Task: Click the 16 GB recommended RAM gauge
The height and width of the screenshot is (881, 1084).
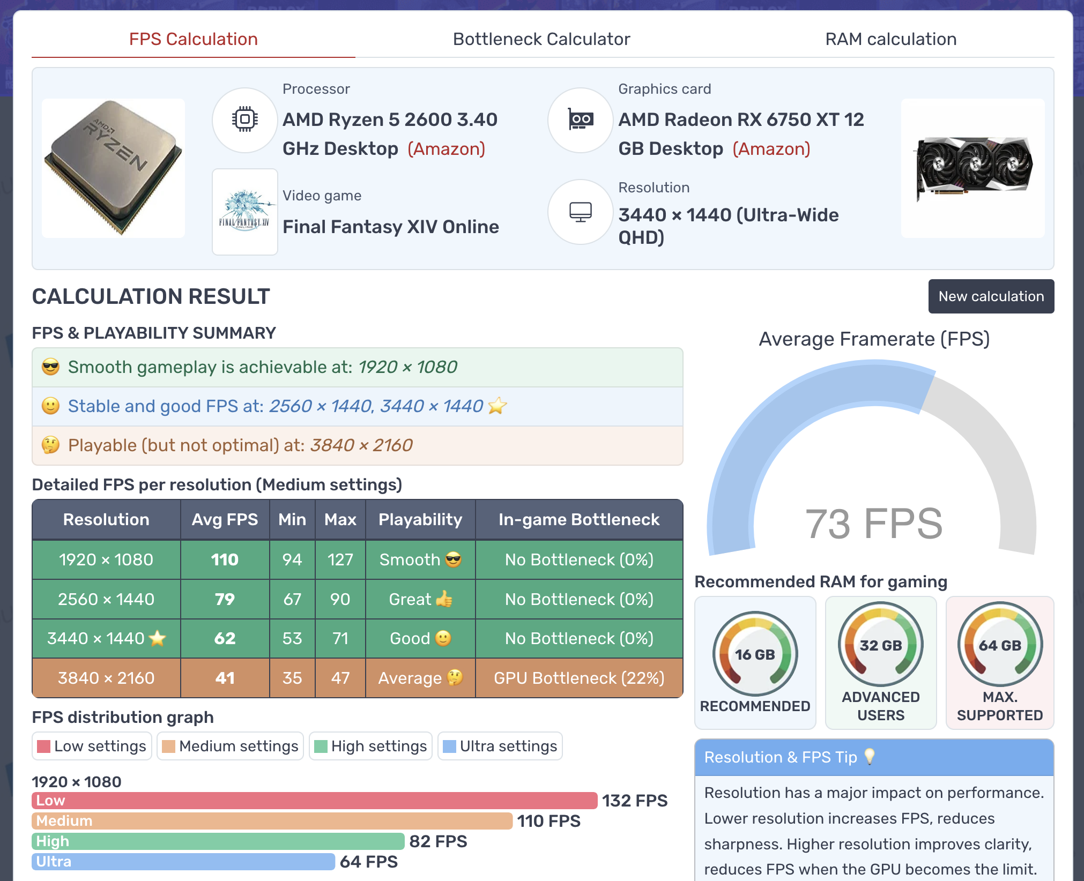Action: [755, 654]
